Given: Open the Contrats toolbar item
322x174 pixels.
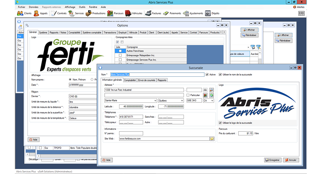Looking at the screenshot, I should (x=59, y=13).
